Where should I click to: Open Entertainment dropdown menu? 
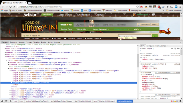(x=85, y=15)
